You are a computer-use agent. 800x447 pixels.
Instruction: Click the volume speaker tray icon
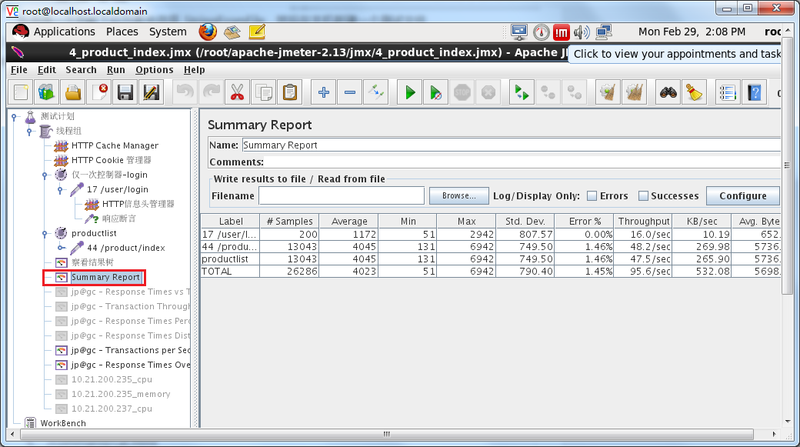[x=582, y=32]
